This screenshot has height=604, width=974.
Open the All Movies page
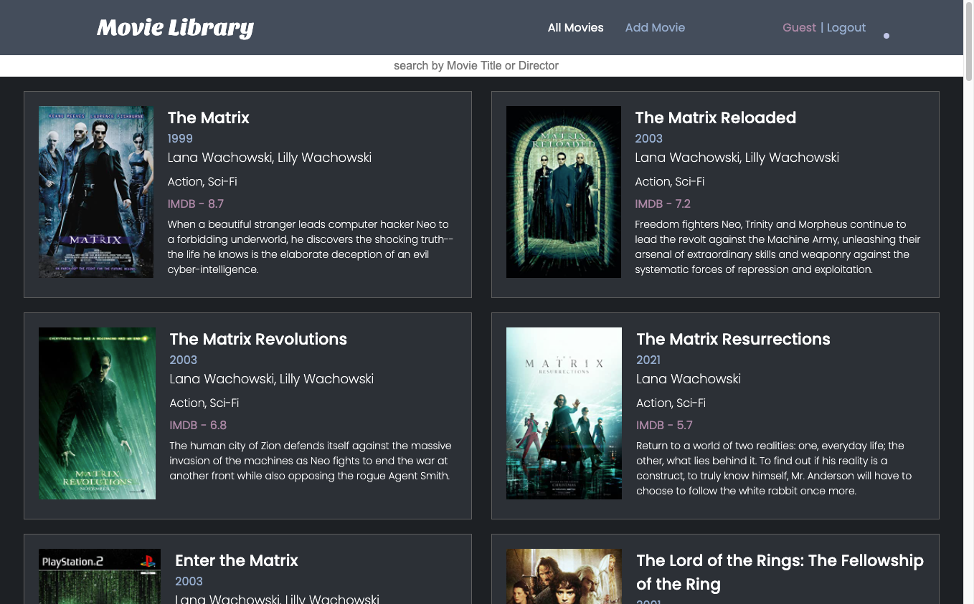(575, 28)
